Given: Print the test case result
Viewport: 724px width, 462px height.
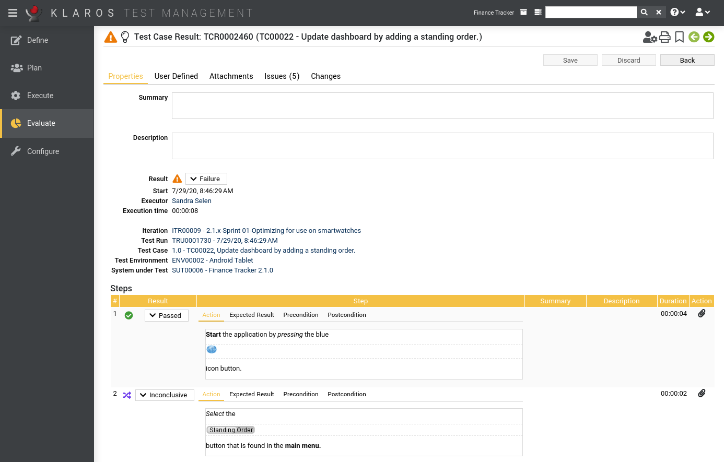Looking at the screenshot, I should (664, 37).
